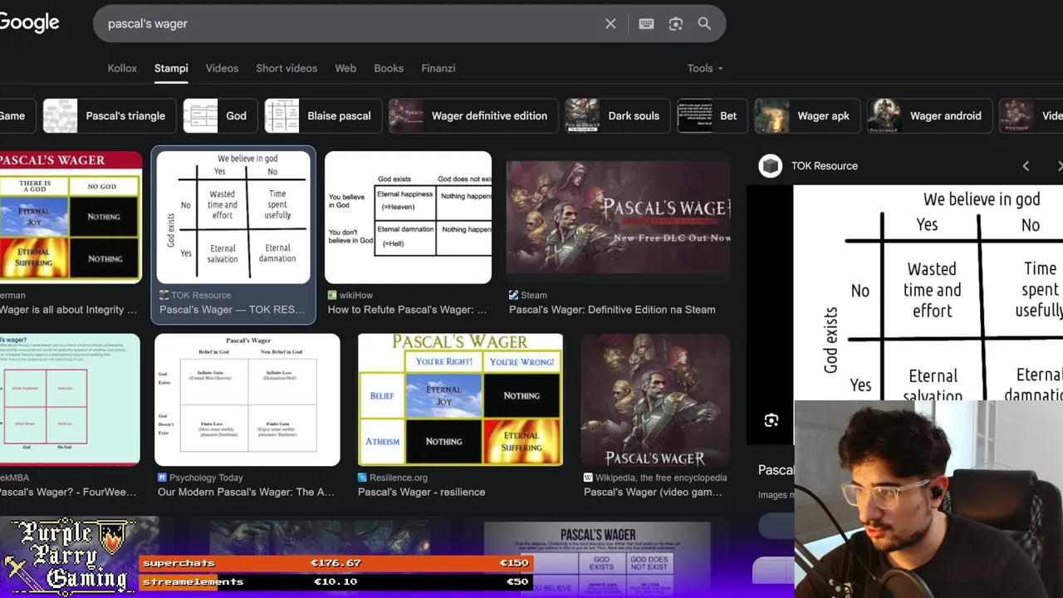Filter by the God chip
The height and width of the screenshot is (598, 1063).
pyautogui.click(x=220, y=115)
